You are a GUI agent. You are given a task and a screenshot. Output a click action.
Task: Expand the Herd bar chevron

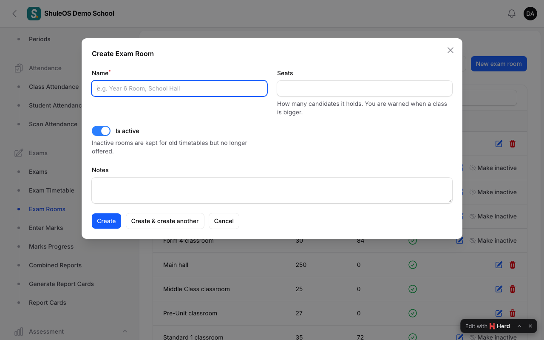(x=519, y=326)
